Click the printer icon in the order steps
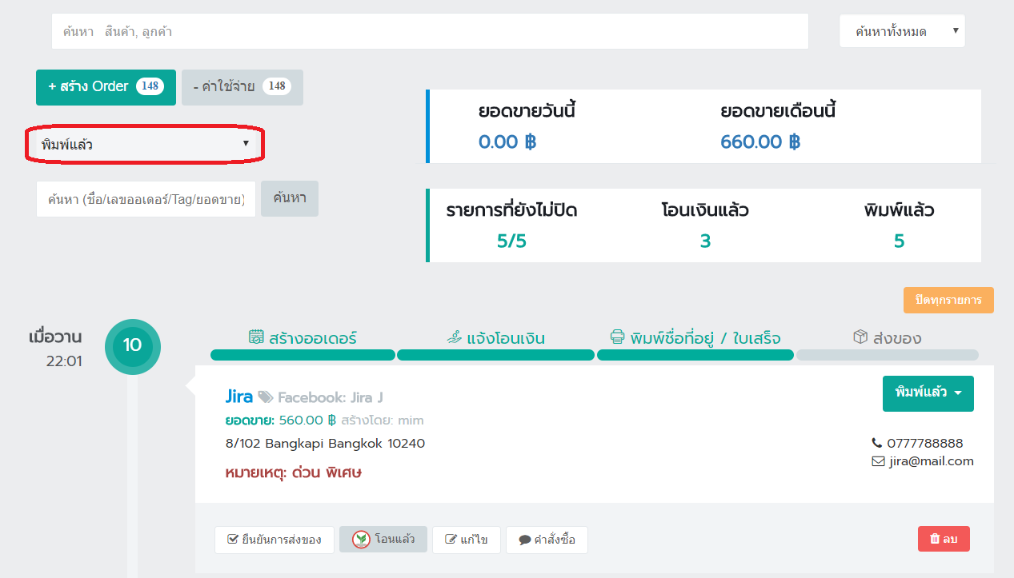This screenshot has width=1014, height=578. (617, 337)
